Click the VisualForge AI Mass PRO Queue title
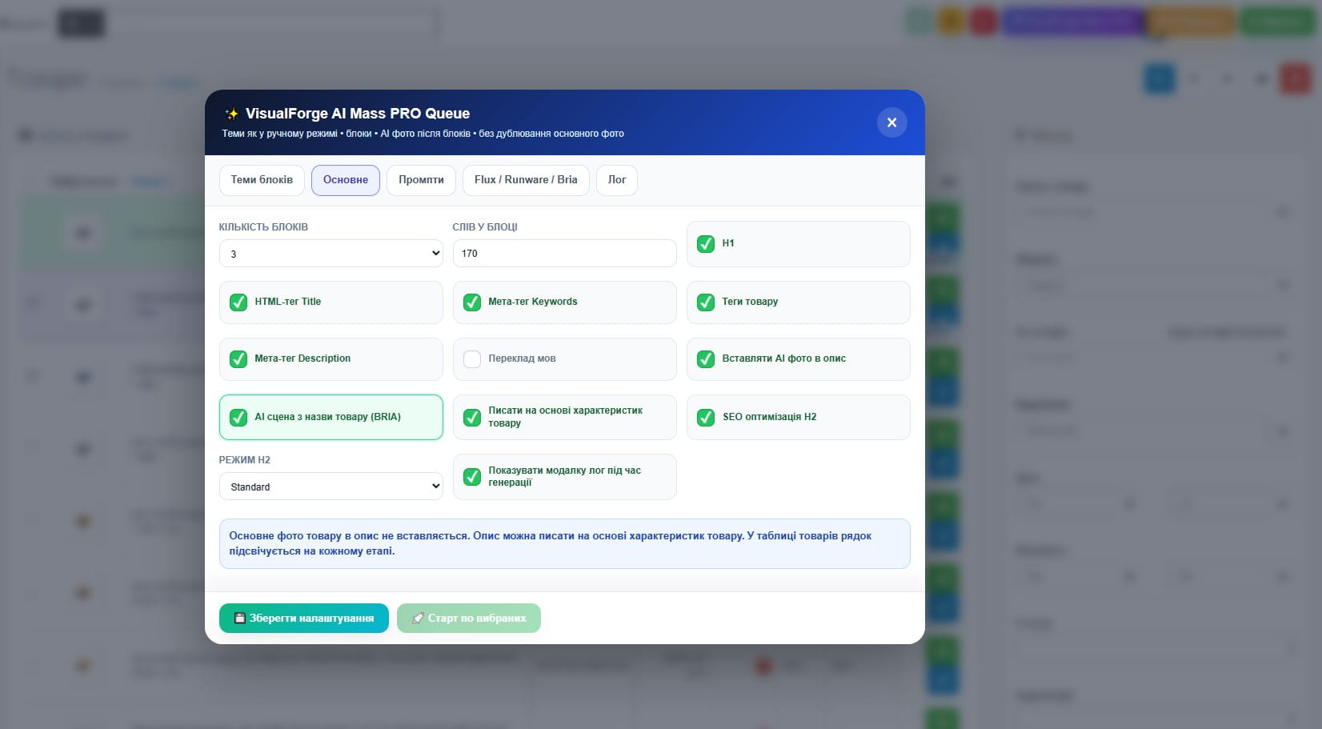 [x=358, y=114]
